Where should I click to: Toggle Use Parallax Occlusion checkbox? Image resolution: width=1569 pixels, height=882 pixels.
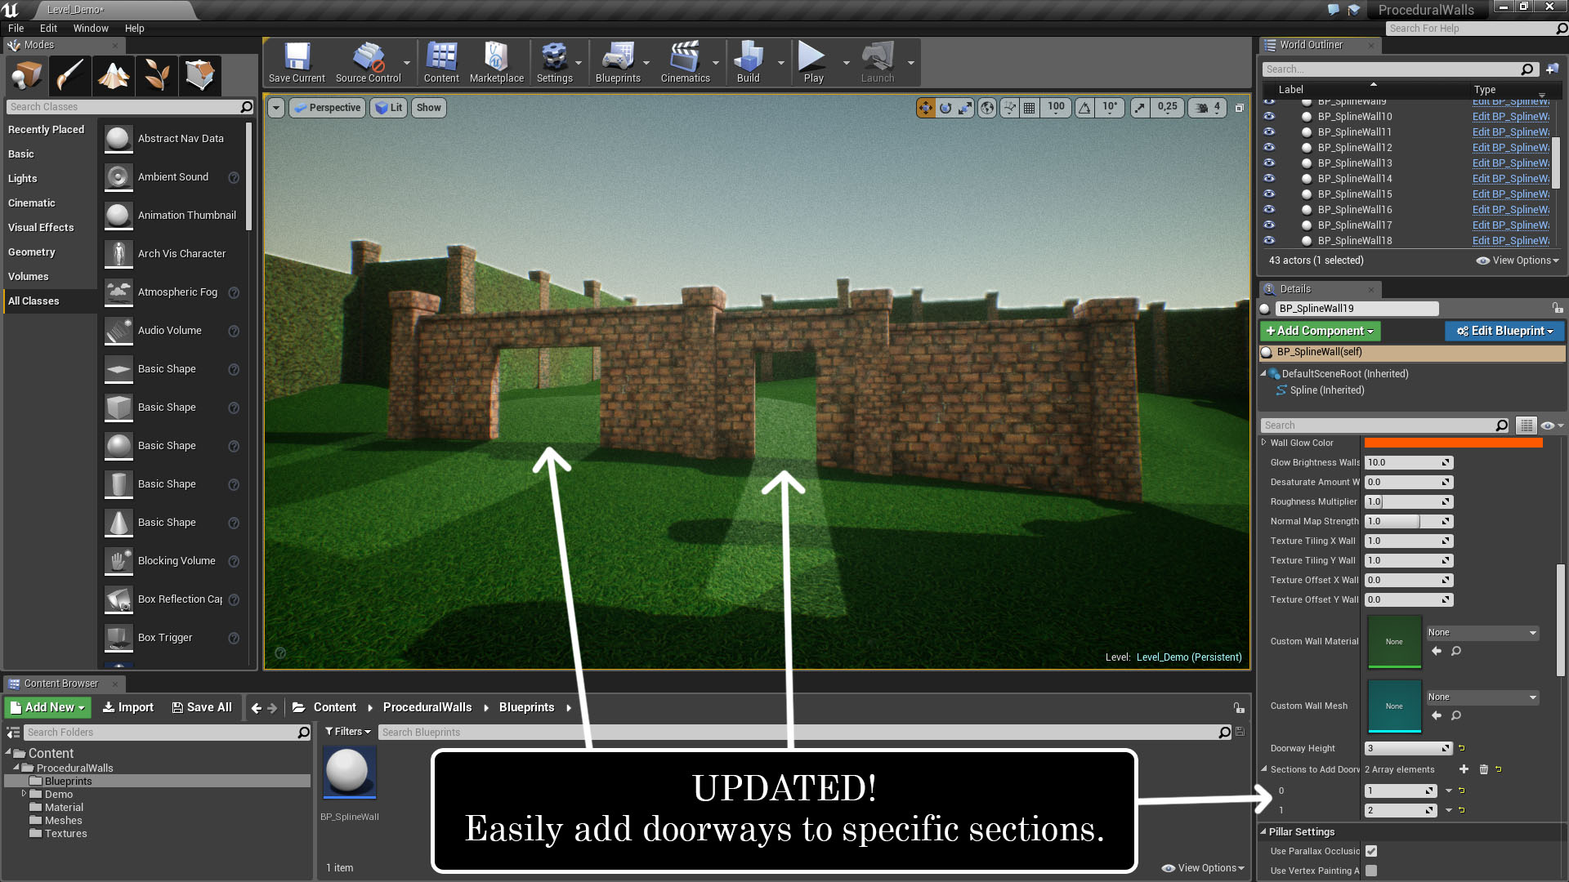(1370, 851)
